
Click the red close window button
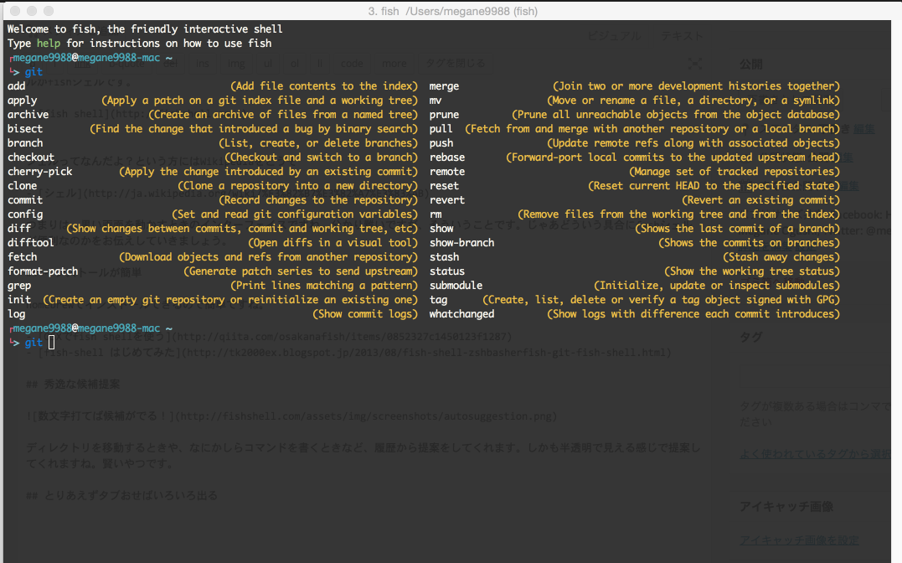16,11
